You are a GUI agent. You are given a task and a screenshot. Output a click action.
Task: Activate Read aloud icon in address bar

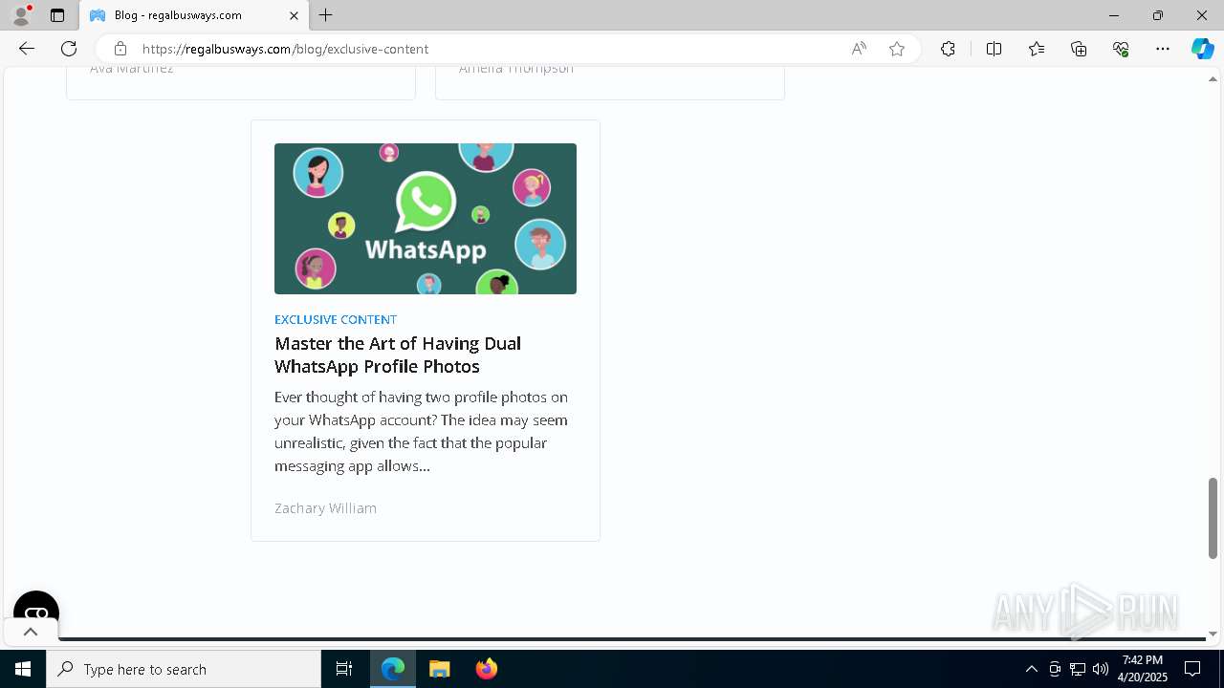point(859,49)
